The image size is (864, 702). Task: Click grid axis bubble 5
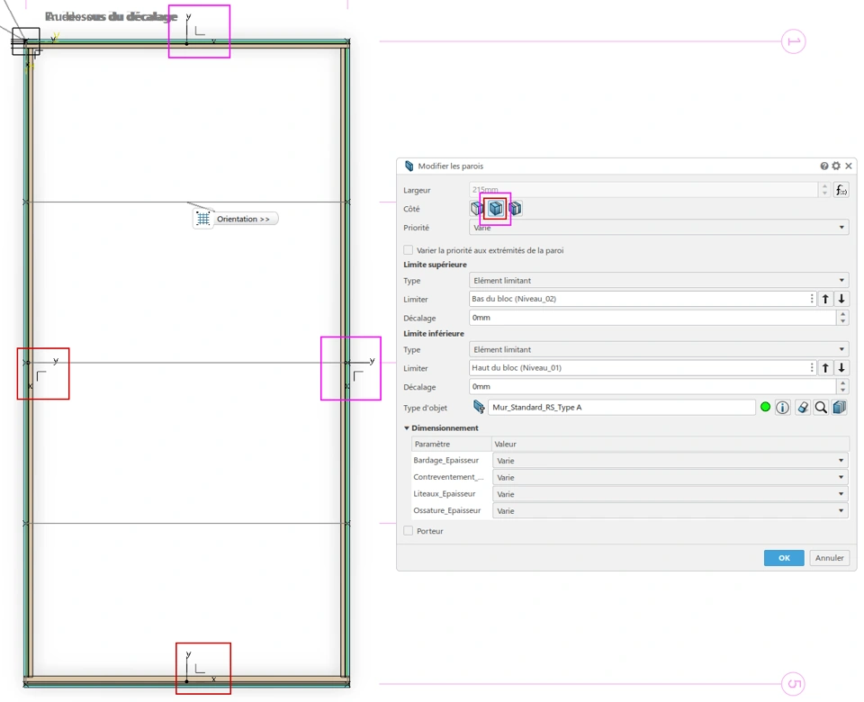coord(793,684)
